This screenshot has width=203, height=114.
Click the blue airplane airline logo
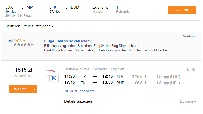[54, 78]
